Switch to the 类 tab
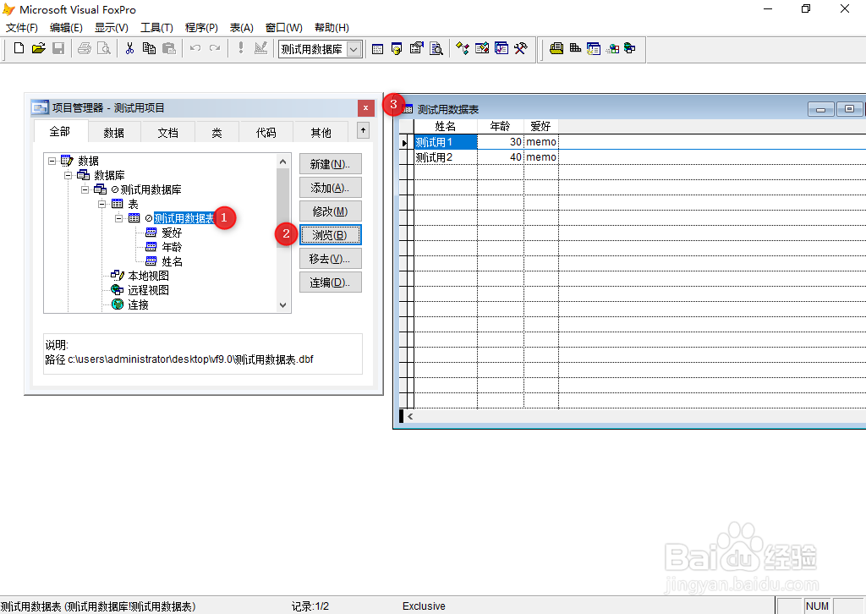The image size is (866, 614). pyautogui.click(x=217, y=133)
